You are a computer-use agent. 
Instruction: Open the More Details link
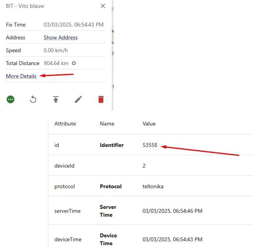(21, 76)
